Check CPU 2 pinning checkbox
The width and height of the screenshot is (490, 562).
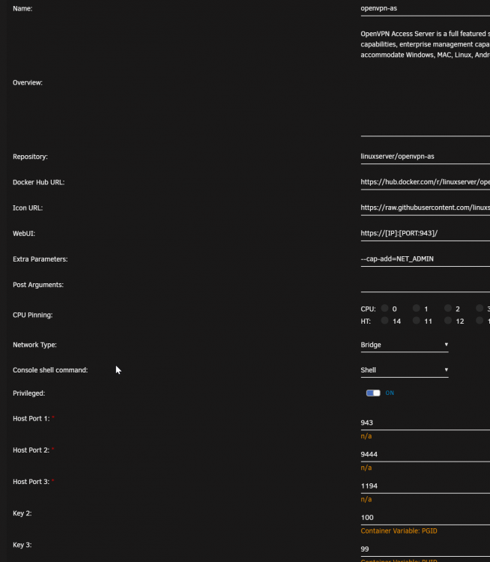pos(448,308)
